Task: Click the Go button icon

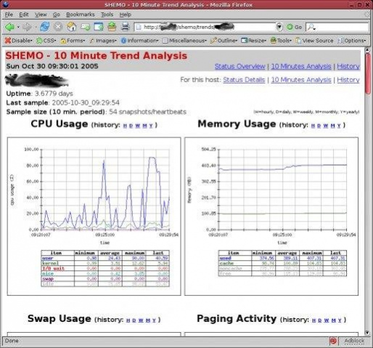Action: point(294,27)
